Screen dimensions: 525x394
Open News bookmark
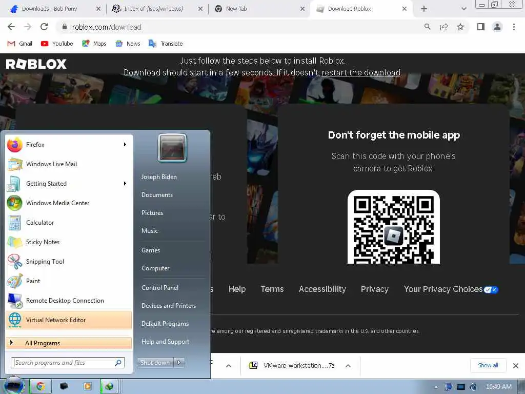coord(128,44)
